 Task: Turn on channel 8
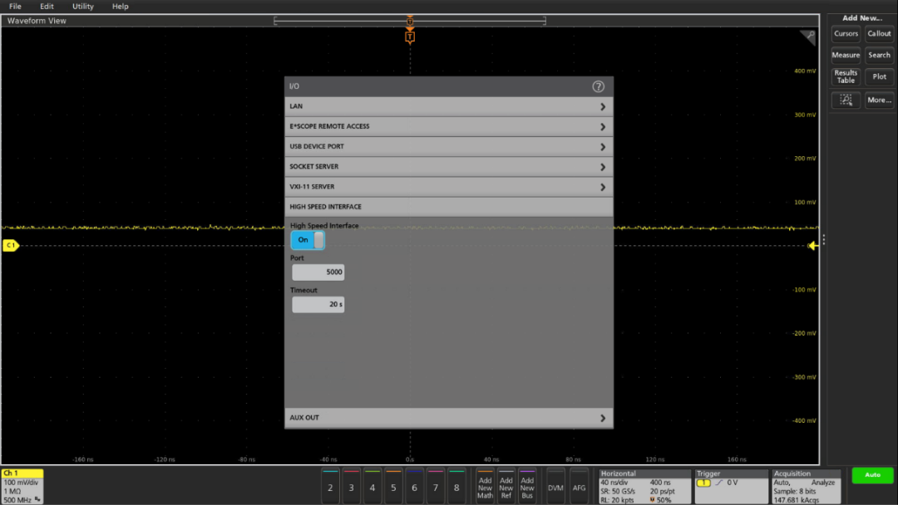(456, 488)
